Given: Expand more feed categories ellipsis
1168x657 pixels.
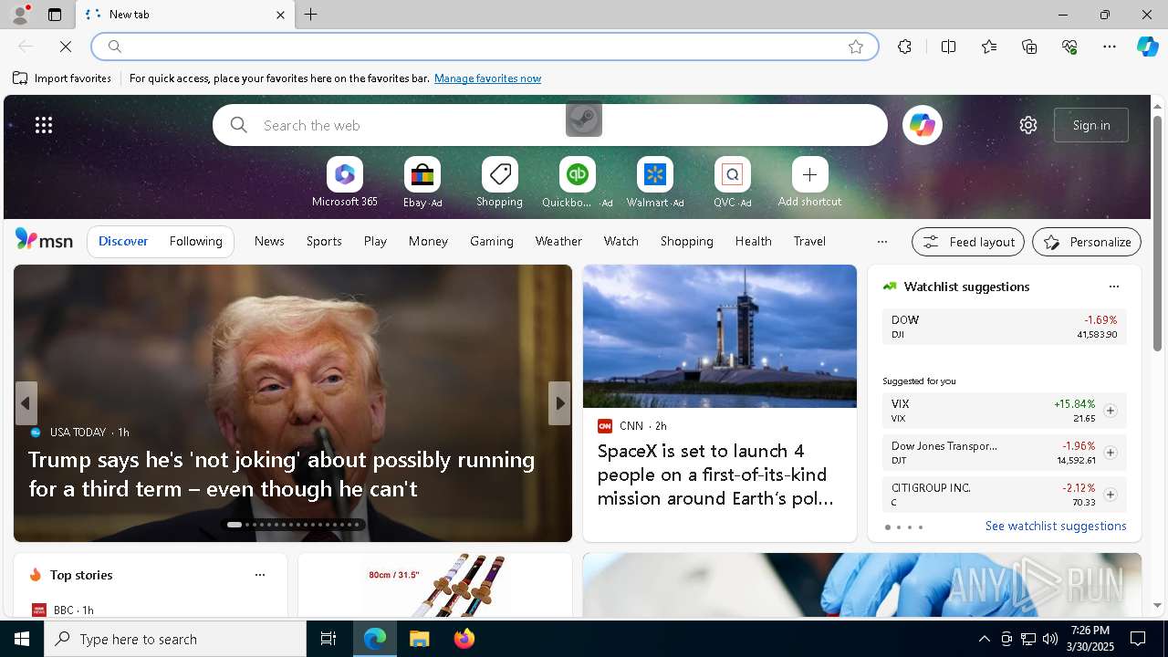Looking at the screenshot, I should click(x=881, y=242).
